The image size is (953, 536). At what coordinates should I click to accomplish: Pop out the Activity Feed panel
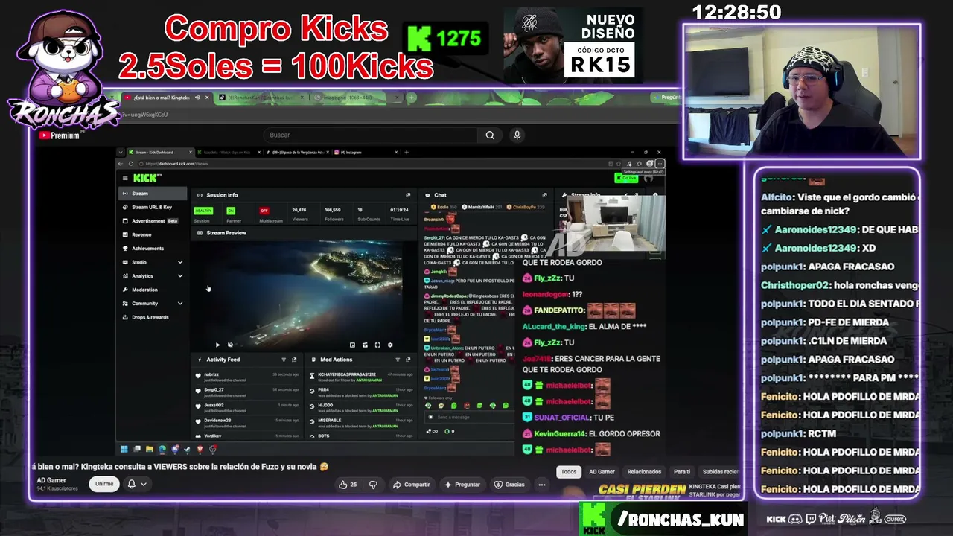(x=294, y=360)
